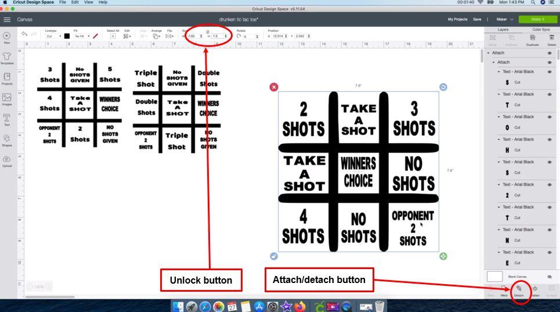Viewport: 560px width, 312px height.
Task: Click the Upload icon in sidebar
Action: pos(7,161)
